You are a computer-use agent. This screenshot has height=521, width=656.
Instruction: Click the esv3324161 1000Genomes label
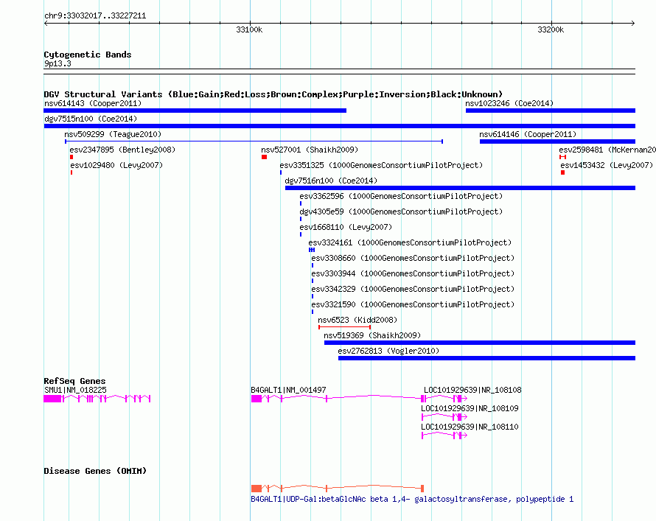coord(410,242)
